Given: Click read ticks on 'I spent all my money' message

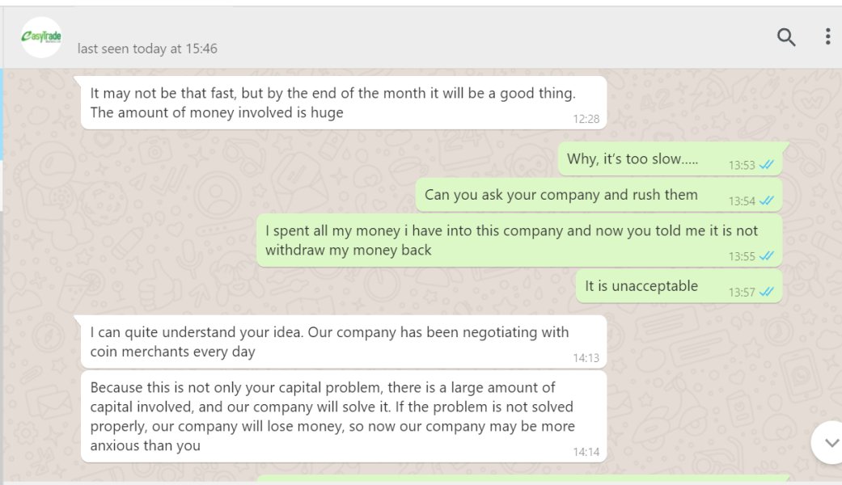Looking at the screenshot, I should pyautogui.click(x=766, y=256).
